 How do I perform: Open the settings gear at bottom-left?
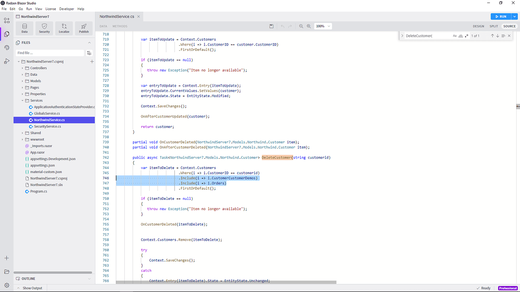click(x=6, y=285)
